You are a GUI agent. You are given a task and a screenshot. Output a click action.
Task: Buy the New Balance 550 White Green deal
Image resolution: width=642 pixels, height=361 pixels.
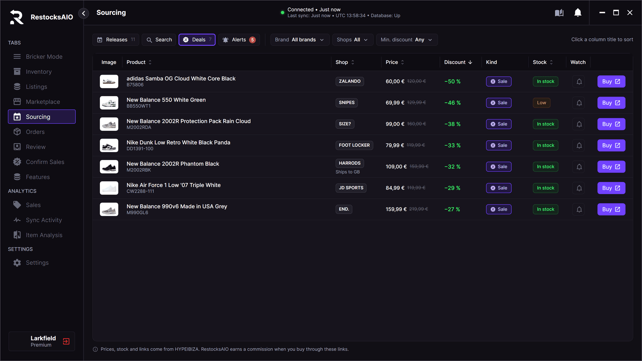coord(611,103)
